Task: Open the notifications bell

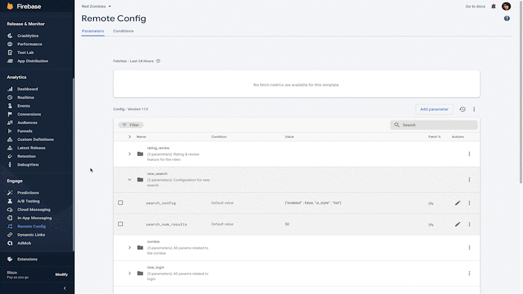Action: 494,7
